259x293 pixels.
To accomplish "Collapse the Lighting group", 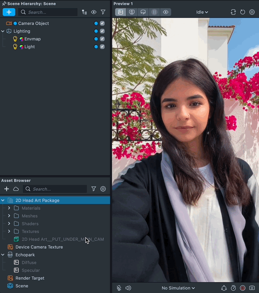I will pyautogui.click(x=3, y=31).
